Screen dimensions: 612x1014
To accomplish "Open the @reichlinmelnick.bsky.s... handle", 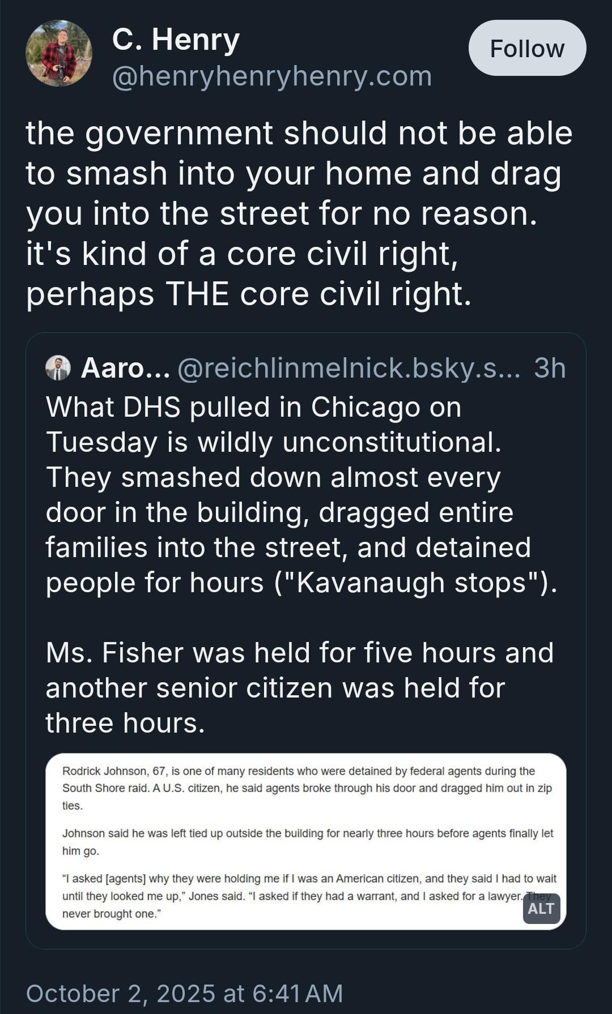I will pyautogui.click(x=348, y=368).
